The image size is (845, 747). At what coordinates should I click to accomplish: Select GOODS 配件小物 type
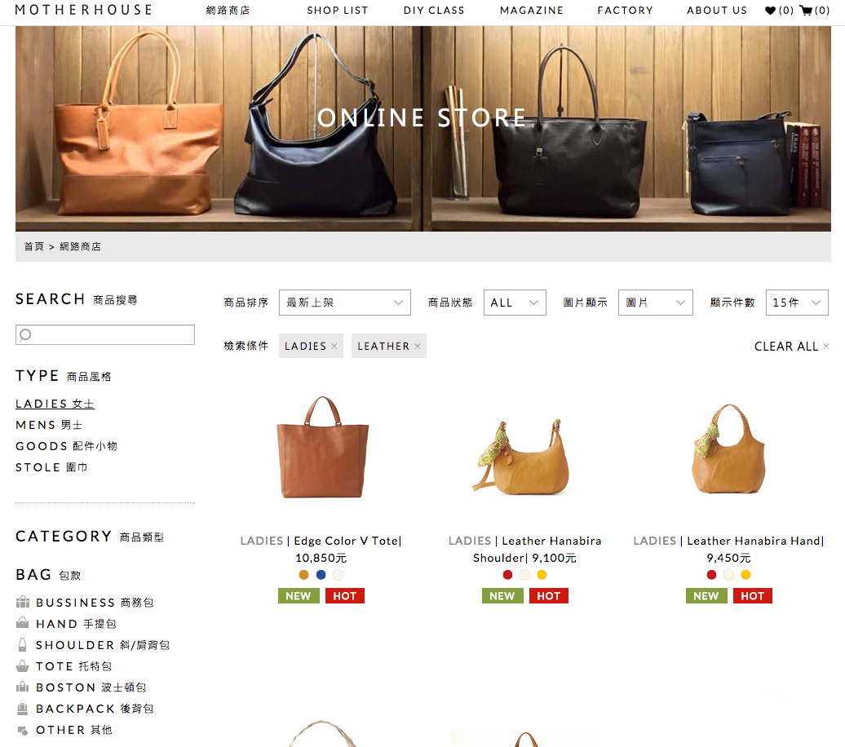[x=66, y=446]
